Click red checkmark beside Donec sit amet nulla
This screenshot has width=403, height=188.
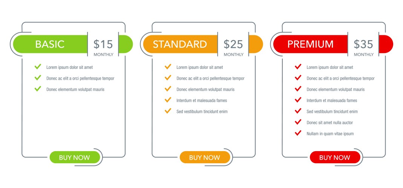(298, 122)
